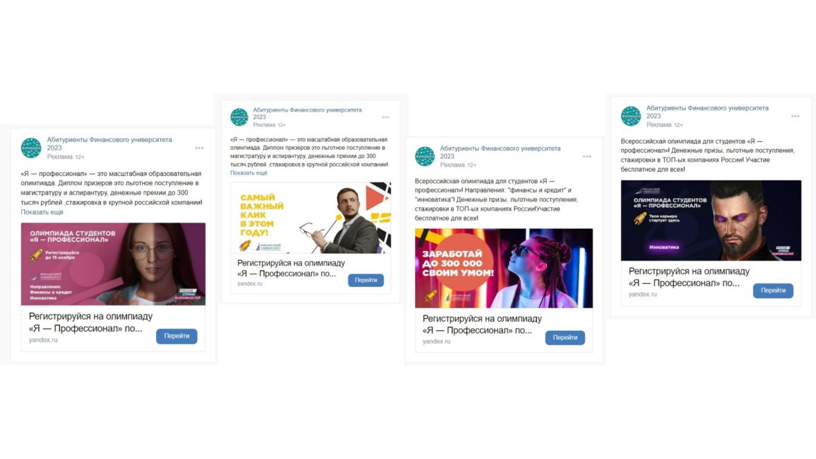Image resolution: width=816 pixels, height=459 pixels.
Task: Open three-dots menu on cyberpunk ad card
Action: click(795, 116)
